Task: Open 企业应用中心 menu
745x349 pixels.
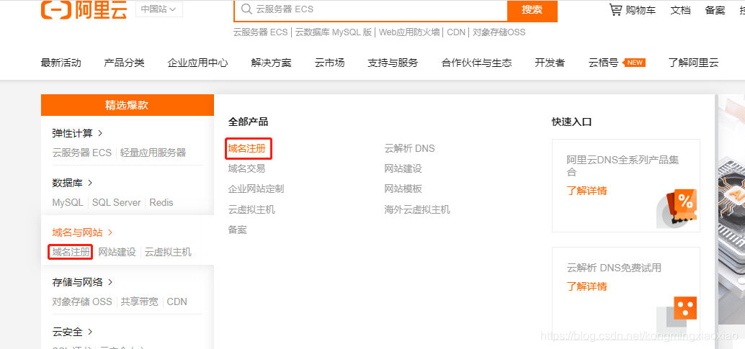Action: [197, 63]
